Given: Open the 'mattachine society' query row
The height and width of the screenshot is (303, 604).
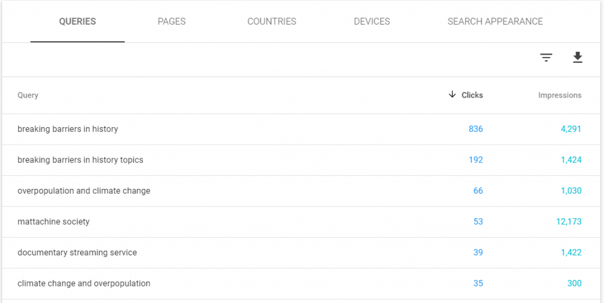Looking at the screenshot, I should pyautogui.click(x=54, y=222).
